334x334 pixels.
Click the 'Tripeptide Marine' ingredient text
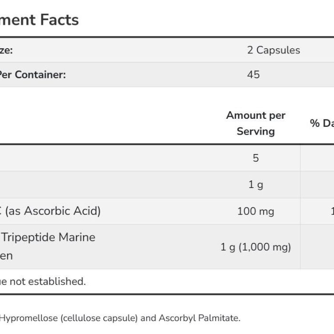pos(49,237)
